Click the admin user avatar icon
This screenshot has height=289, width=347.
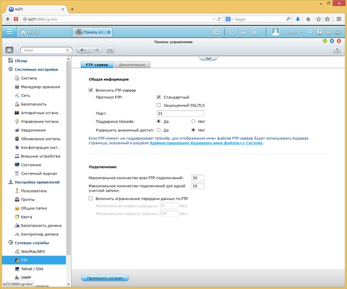(275, 32)
